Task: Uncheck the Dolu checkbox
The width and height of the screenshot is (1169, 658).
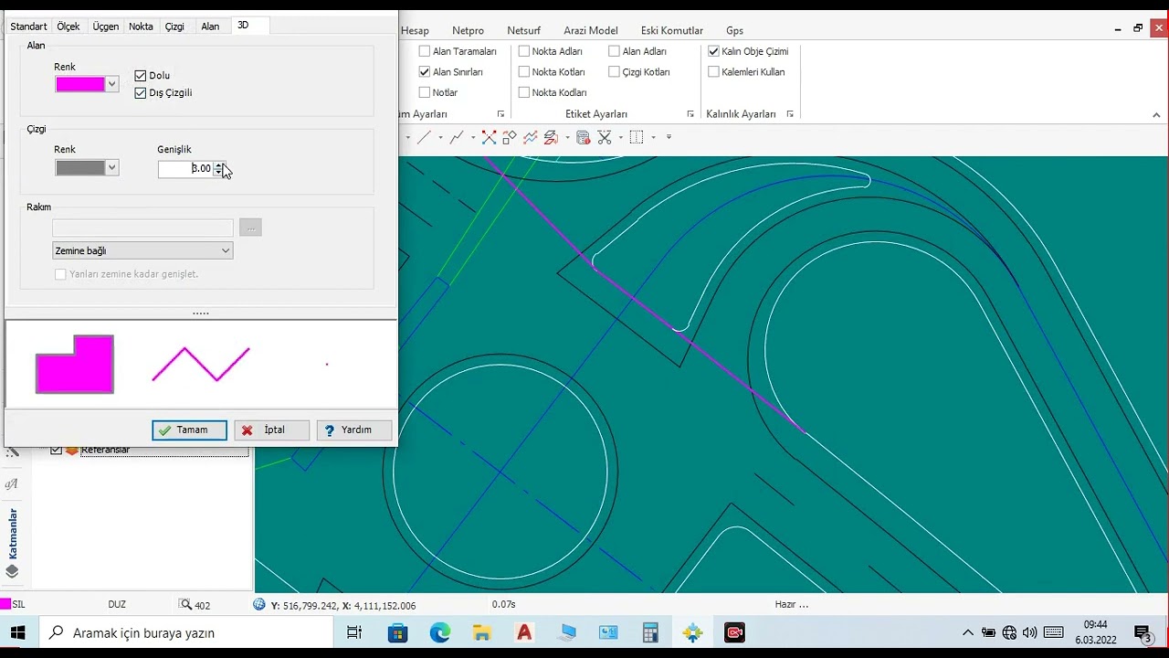Action: (141, 76)
